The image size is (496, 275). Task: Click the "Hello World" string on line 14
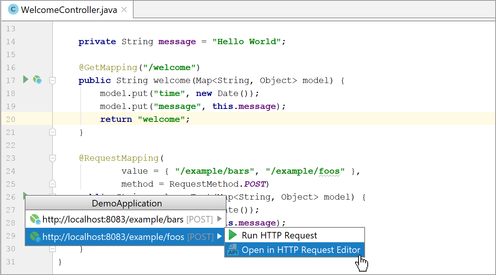tap(246, 42)
